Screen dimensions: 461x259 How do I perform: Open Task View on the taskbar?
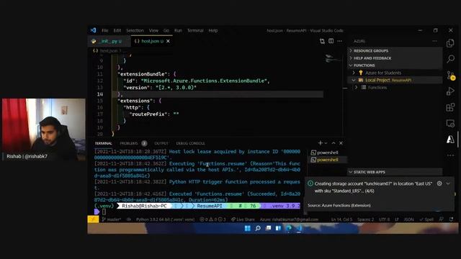[x=268, y=228]
